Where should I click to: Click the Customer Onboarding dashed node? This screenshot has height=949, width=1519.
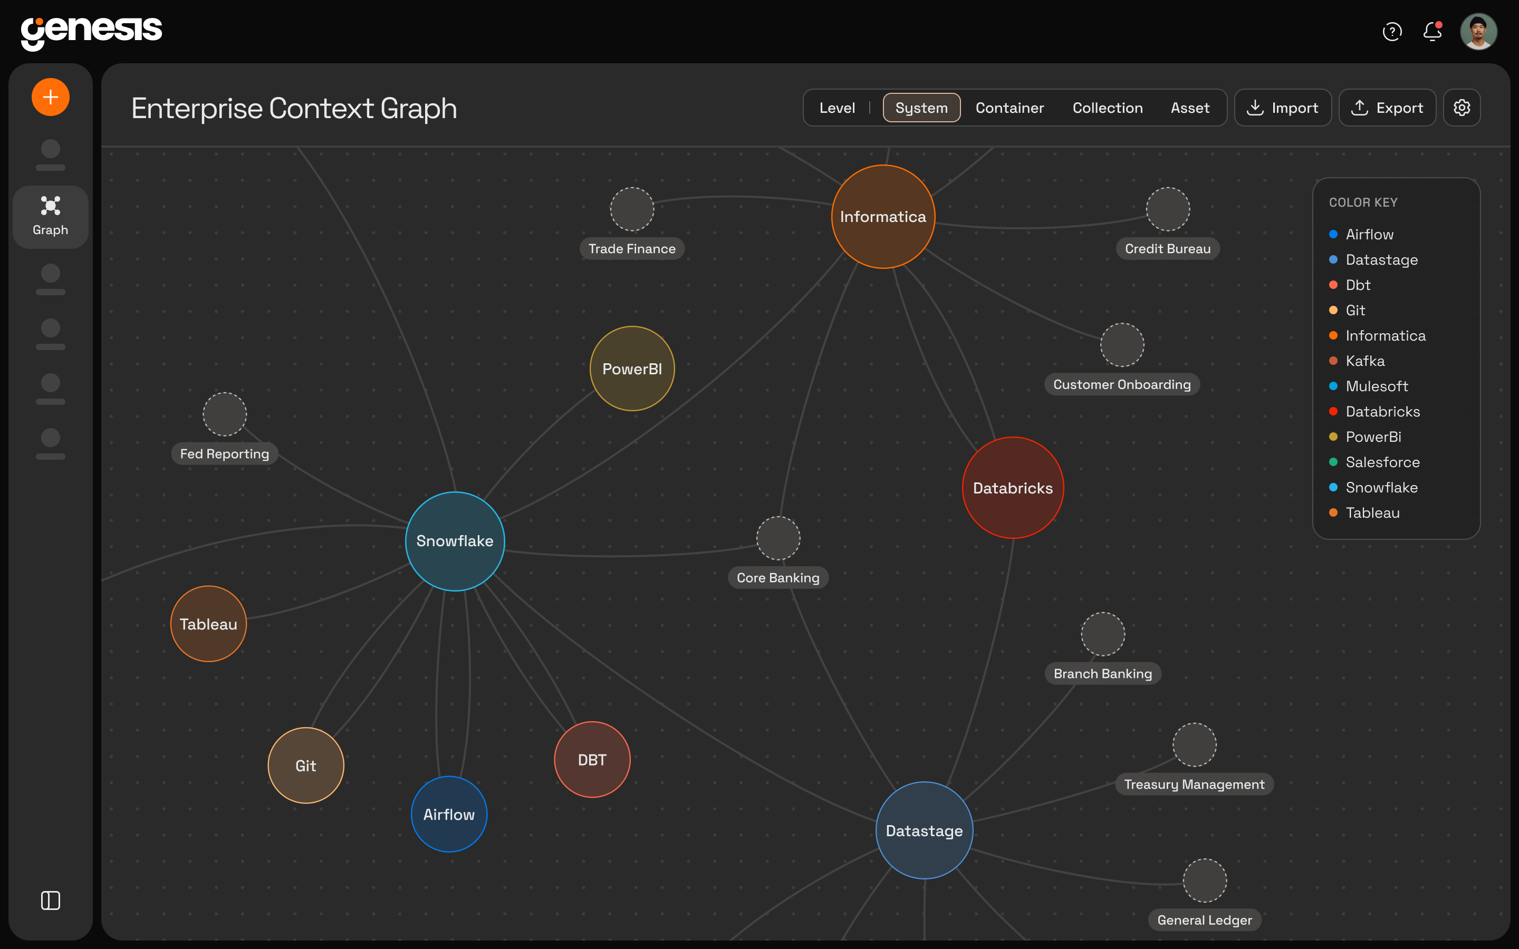(x=1122, y=345)
